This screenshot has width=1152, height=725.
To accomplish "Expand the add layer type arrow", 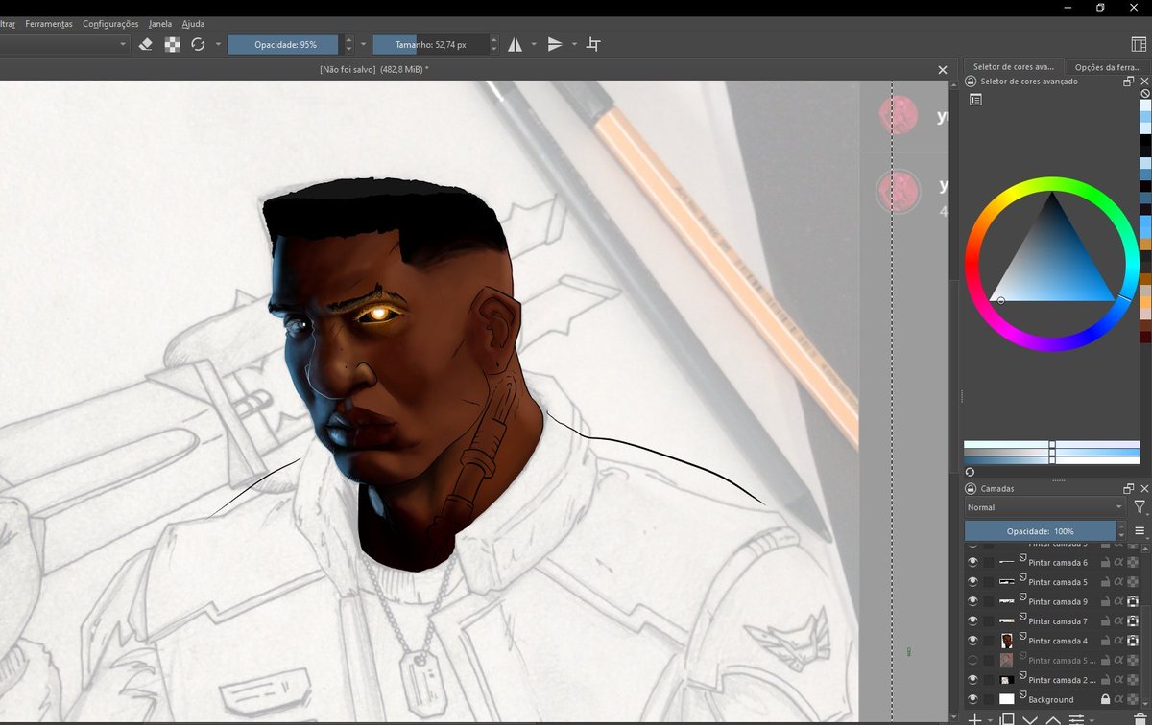I will [x=990, y=720].
